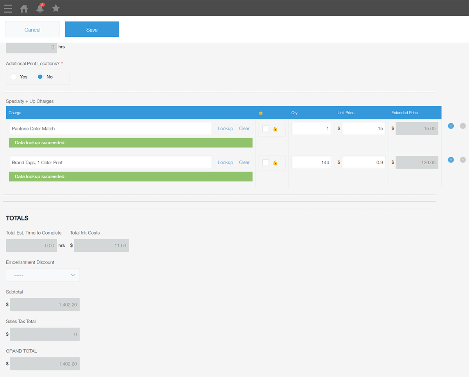Click Unit Price field showing 15
Screen dimensions: 469x377
click(363, 128)
